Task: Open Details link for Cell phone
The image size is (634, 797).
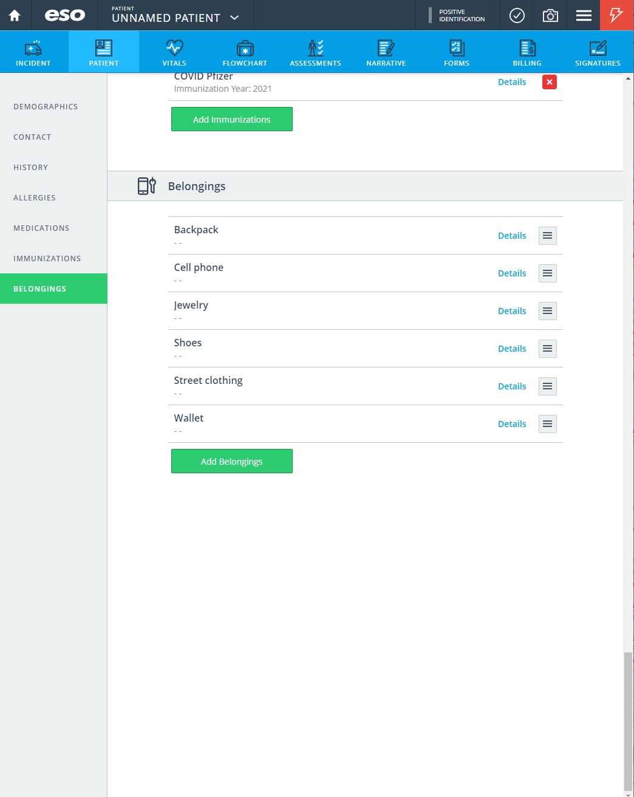Action: coord(512,273)
